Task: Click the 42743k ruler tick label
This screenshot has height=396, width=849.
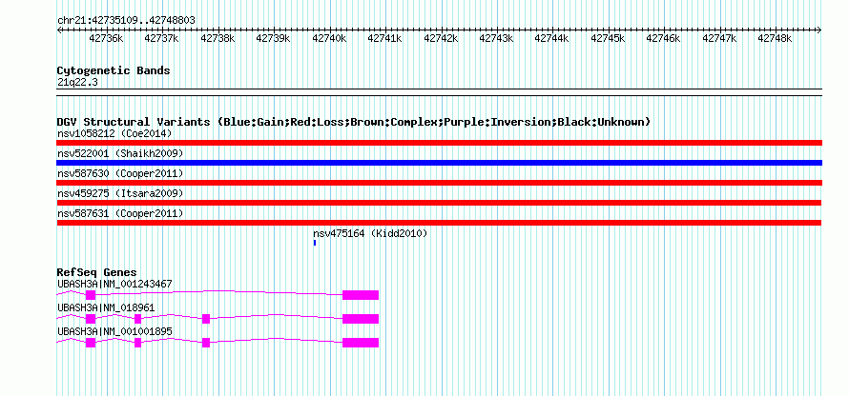Action: [x=496, y=38]
